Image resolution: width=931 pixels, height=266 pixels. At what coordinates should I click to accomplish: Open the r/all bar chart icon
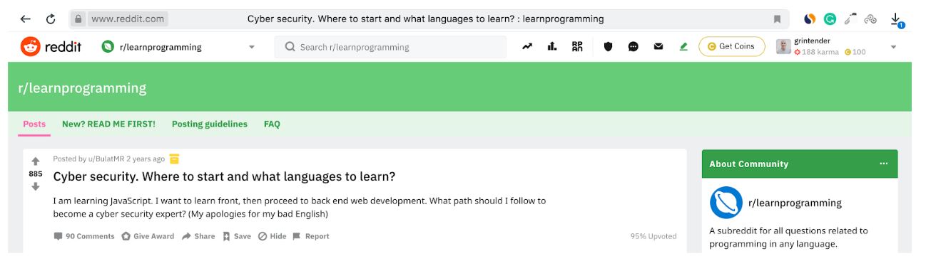tap(551, 47)
